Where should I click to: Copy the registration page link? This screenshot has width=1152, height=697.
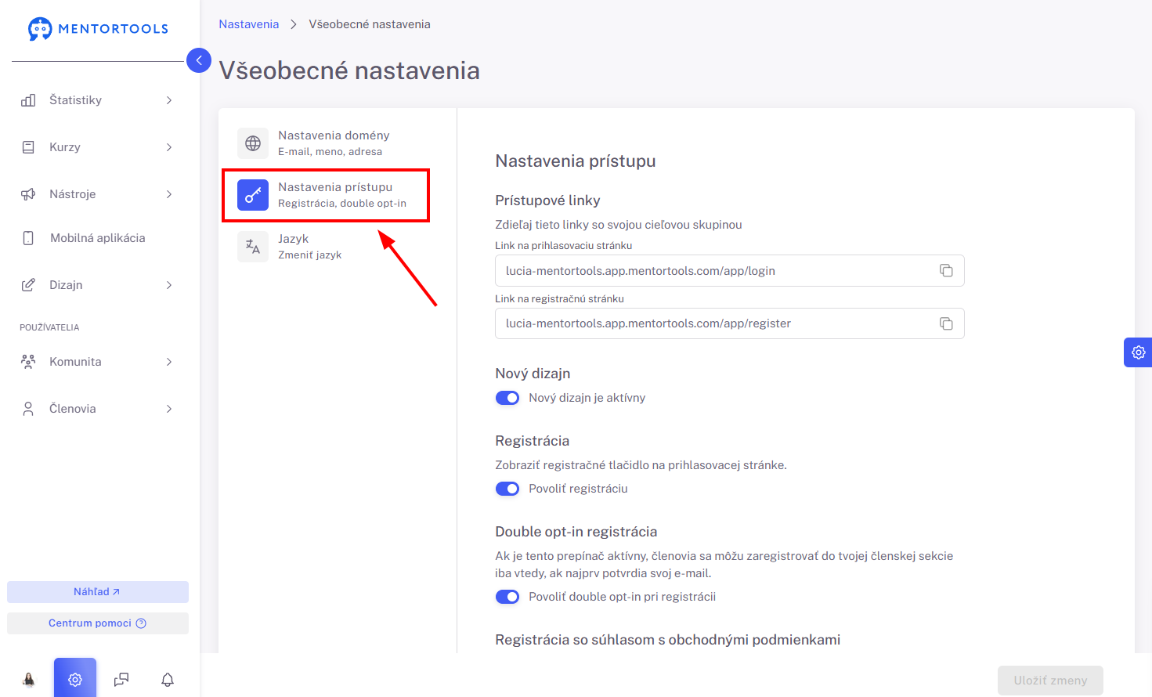(946, 323)
